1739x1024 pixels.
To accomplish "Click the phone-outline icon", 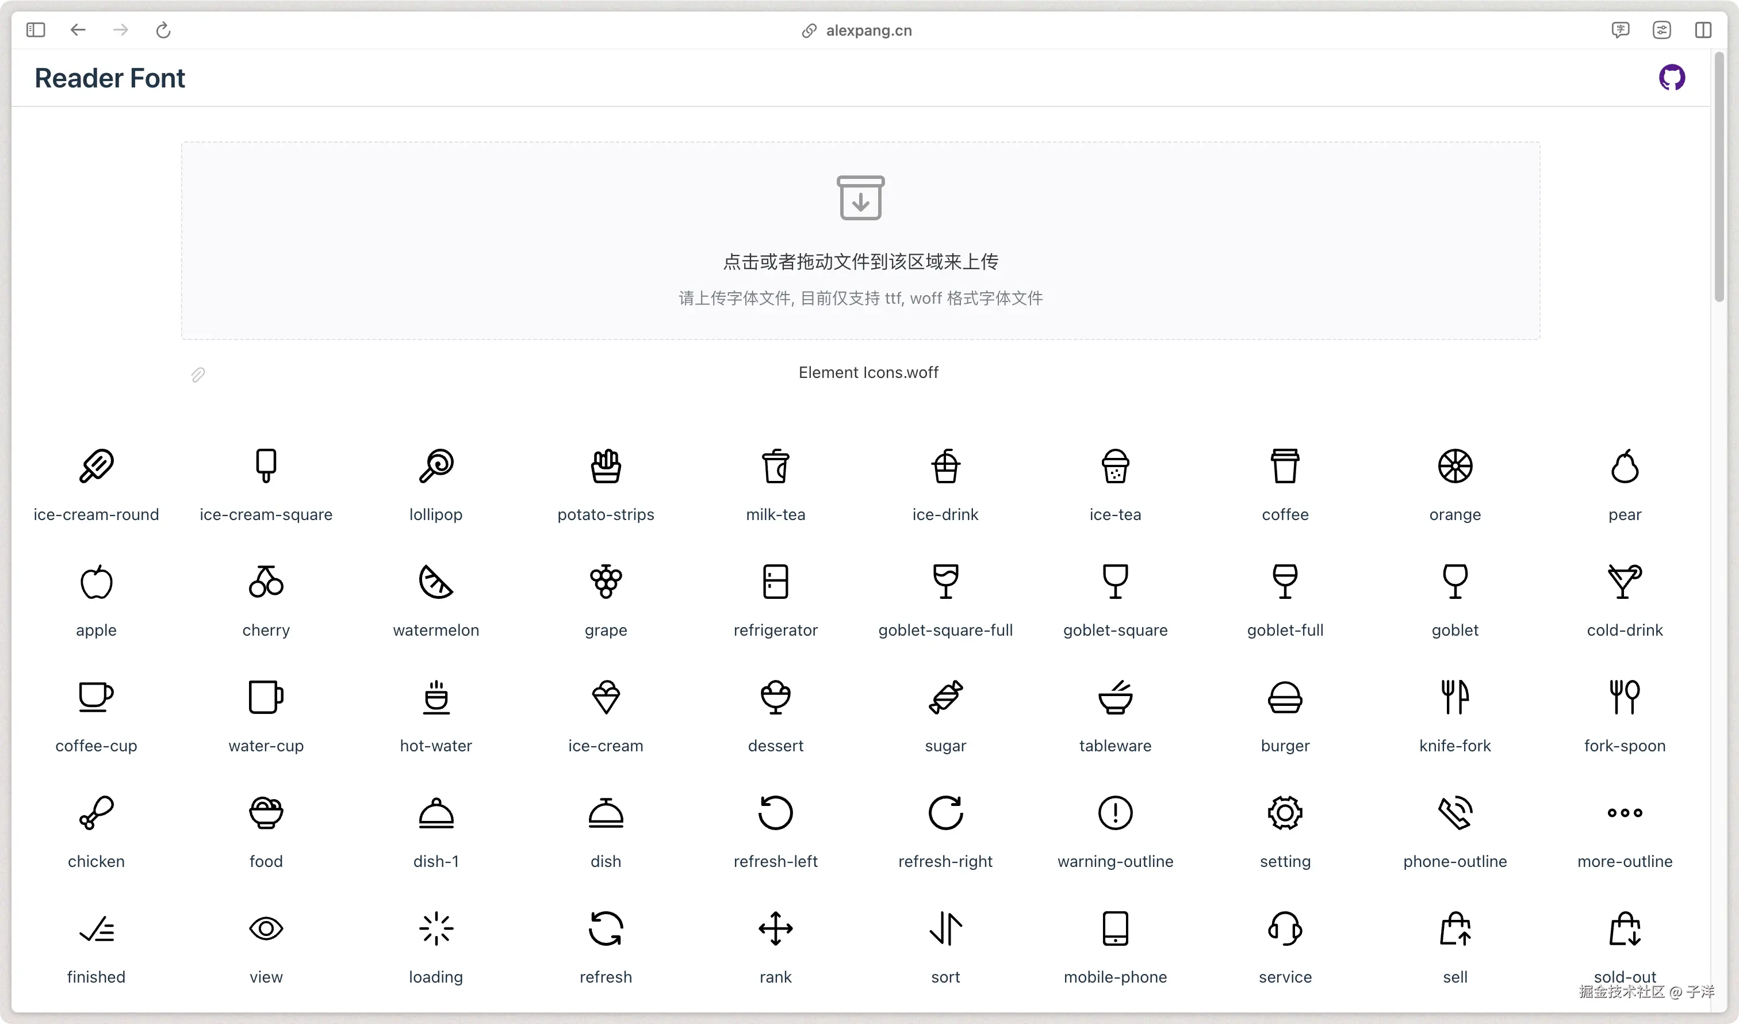I will click(1455, 813).
